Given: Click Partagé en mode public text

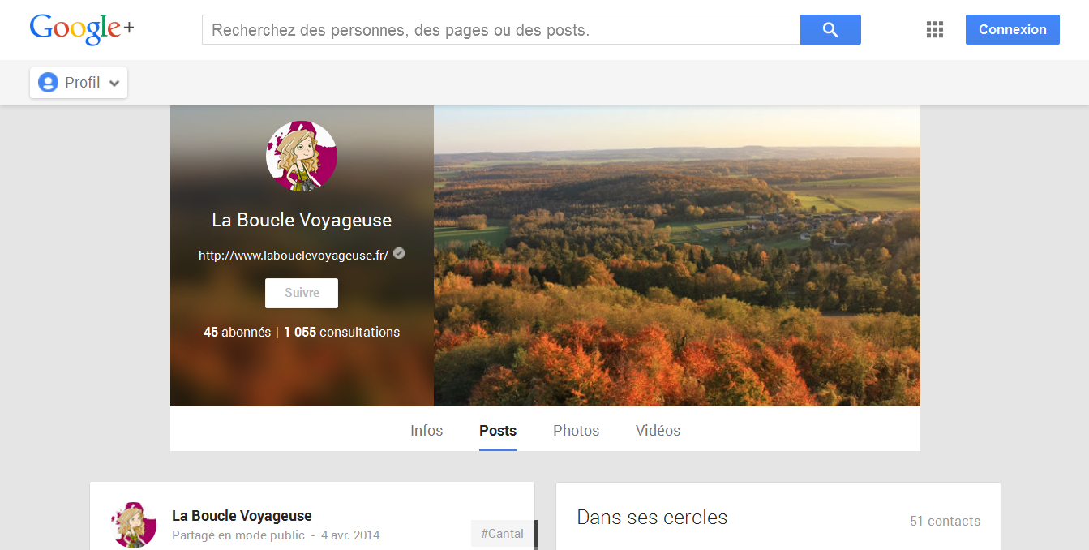Looking at the screenshot, I should pos(238,535).
